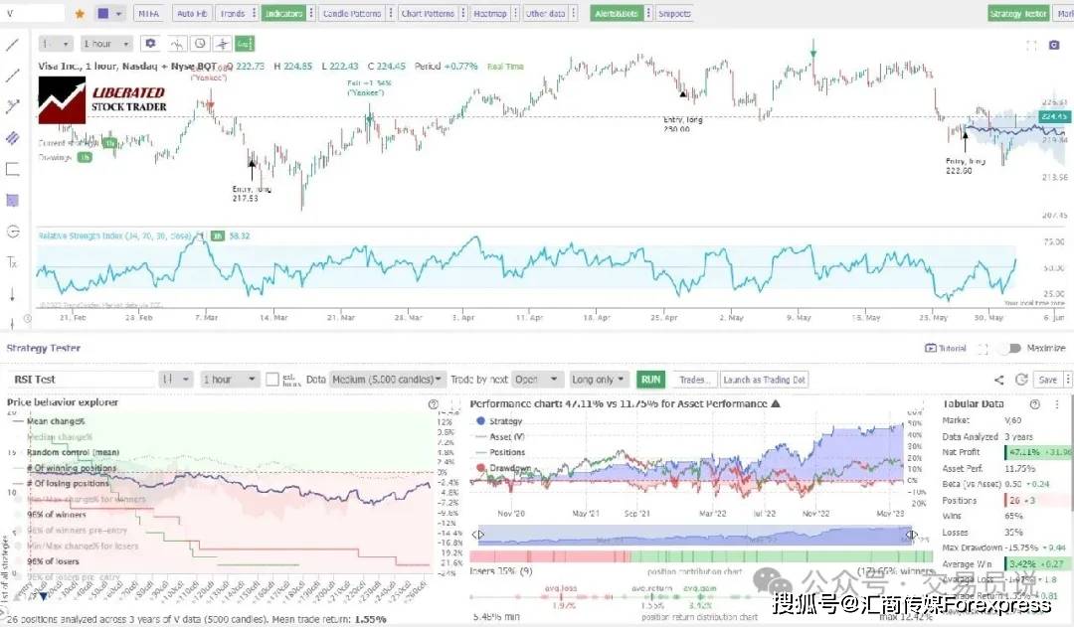This screenshot has width=1074, height=627.
Task: Open chart settings gear icon
Action: (150, 44)
